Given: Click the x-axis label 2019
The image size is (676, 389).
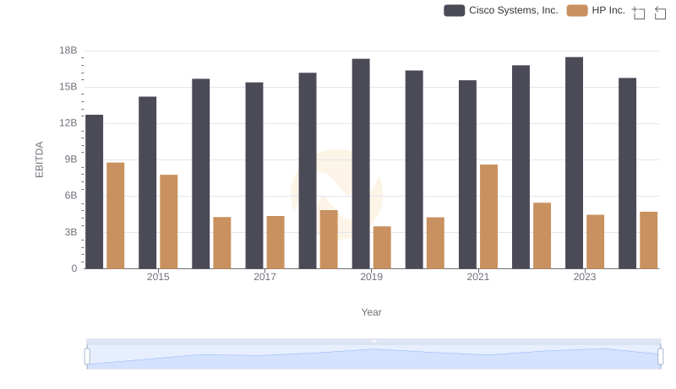Looking at the screenshot, I should pos(371,277).
